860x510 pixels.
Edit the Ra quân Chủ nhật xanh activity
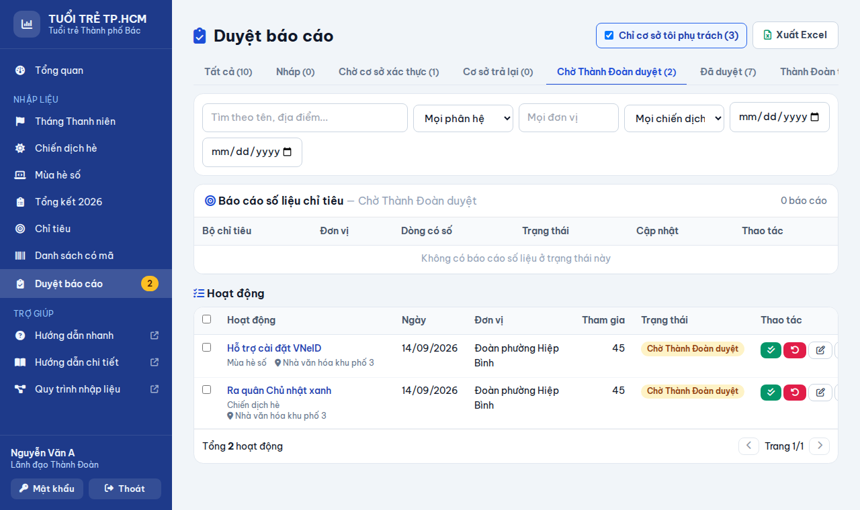(x=820, y=393)
